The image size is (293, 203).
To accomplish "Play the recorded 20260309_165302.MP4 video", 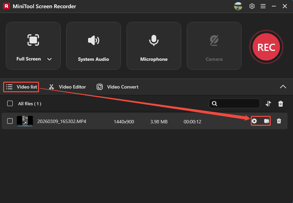I will point(255,121).
